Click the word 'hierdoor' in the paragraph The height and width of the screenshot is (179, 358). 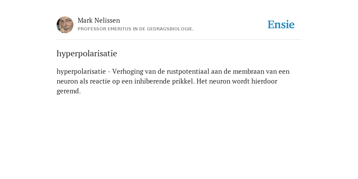pos(264,81)
